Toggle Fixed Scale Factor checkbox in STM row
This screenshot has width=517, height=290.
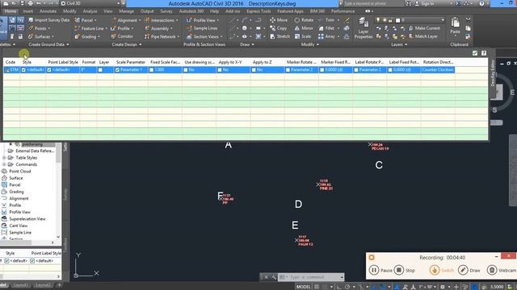coord(152,70)
